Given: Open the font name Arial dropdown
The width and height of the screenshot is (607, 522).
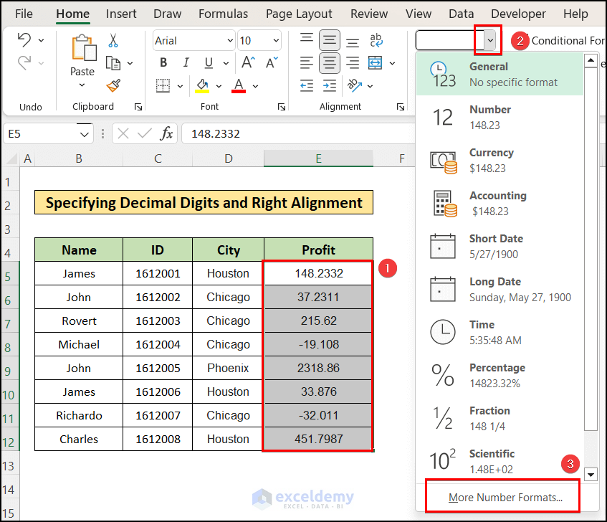Looking at the screenshot, I should (x=229, y=41).
